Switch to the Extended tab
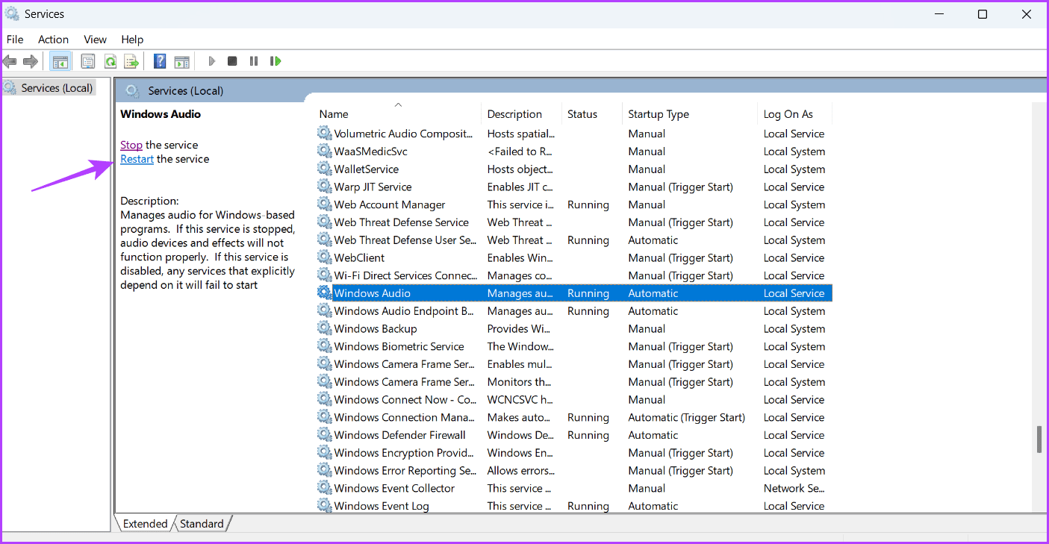The width and height of the screenshot is (1049, 544). [145, 524]
